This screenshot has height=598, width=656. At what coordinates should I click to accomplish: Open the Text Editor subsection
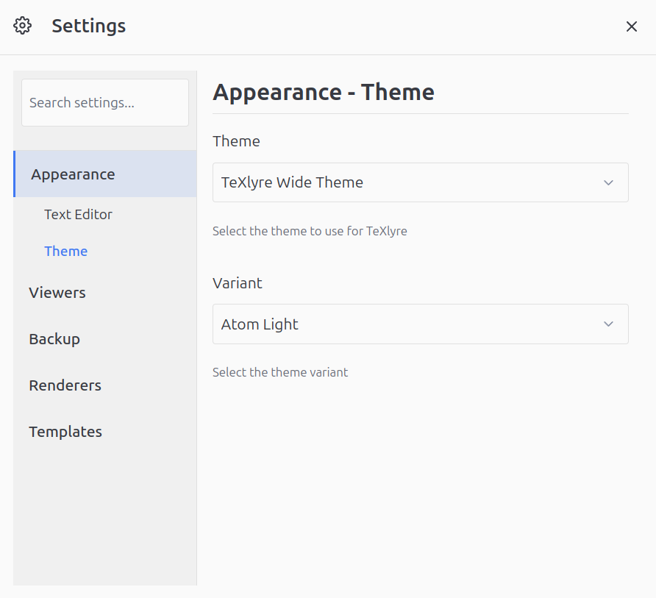[x=78, y=215]
